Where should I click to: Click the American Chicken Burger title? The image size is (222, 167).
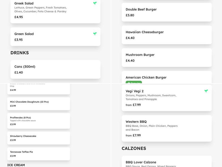(x=146, y=77)
